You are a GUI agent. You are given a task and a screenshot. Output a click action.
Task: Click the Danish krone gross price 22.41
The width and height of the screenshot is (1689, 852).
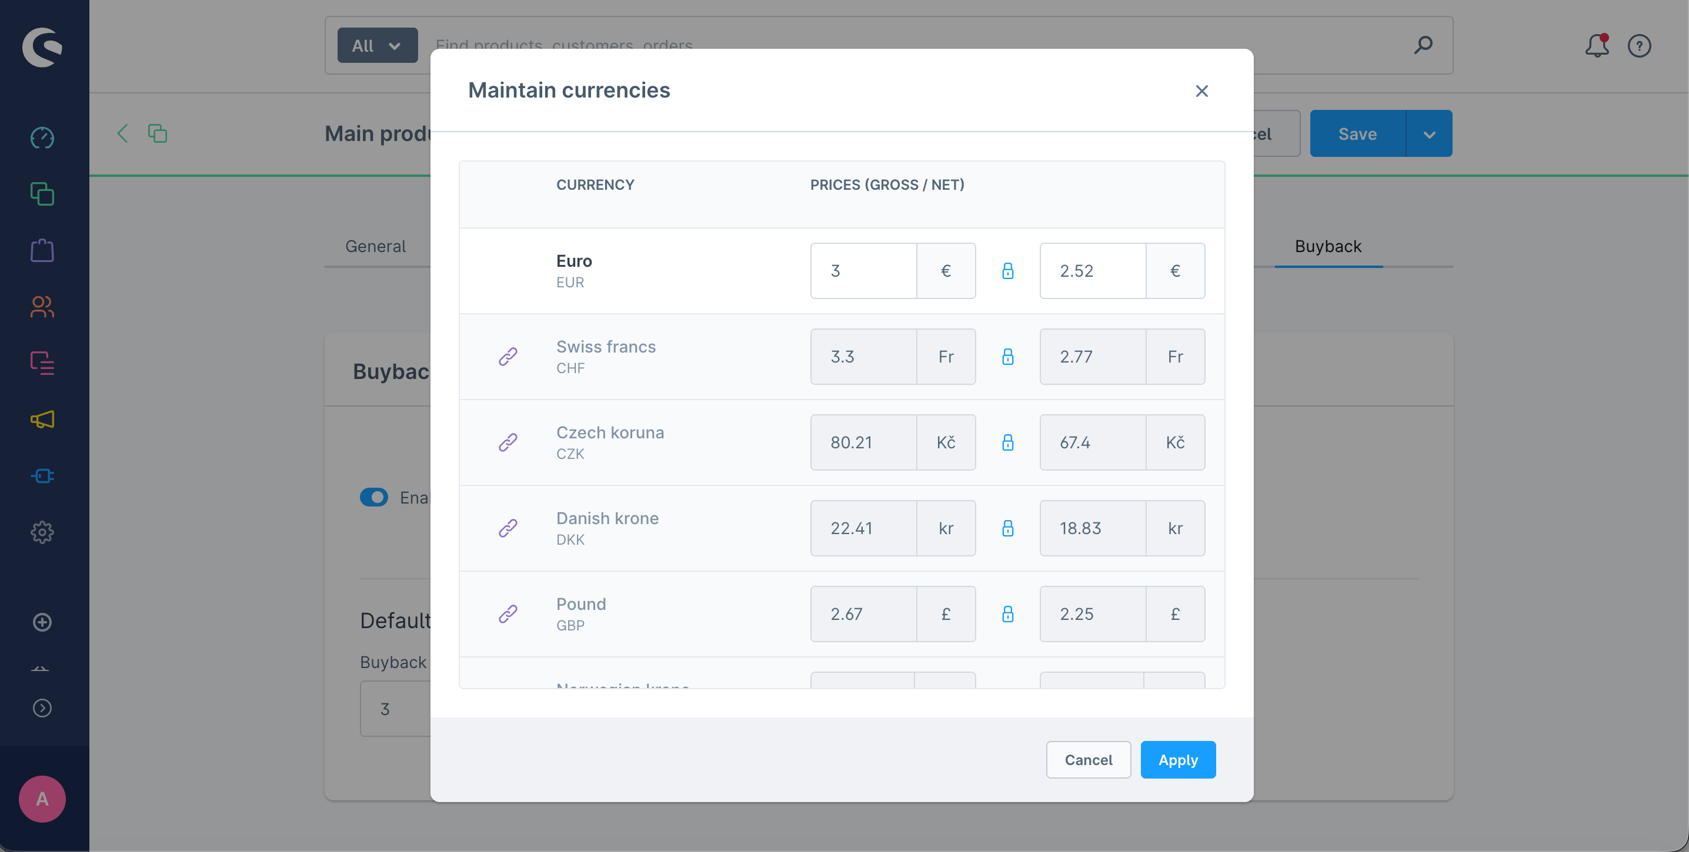(863, 528)
